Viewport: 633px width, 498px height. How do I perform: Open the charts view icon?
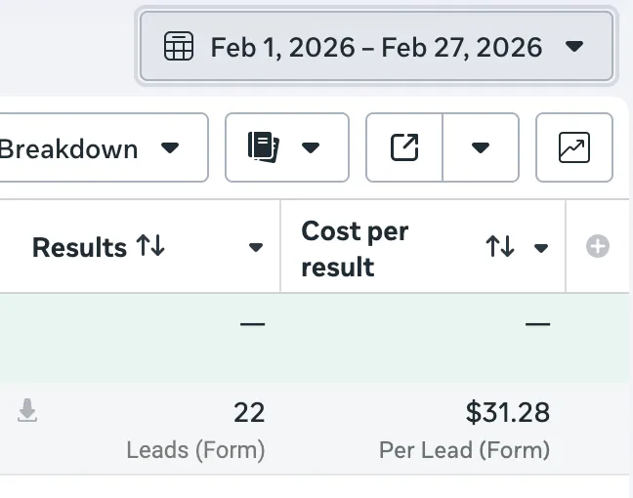[x=574, y=147]
